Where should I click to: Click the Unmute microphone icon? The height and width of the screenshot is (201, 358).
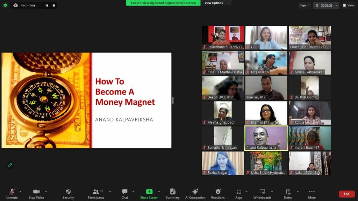pos(12,192)
